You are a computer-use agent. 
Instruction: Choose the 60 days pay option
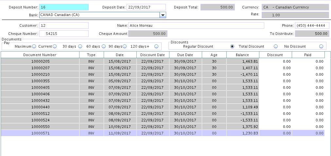pos(103,46)
